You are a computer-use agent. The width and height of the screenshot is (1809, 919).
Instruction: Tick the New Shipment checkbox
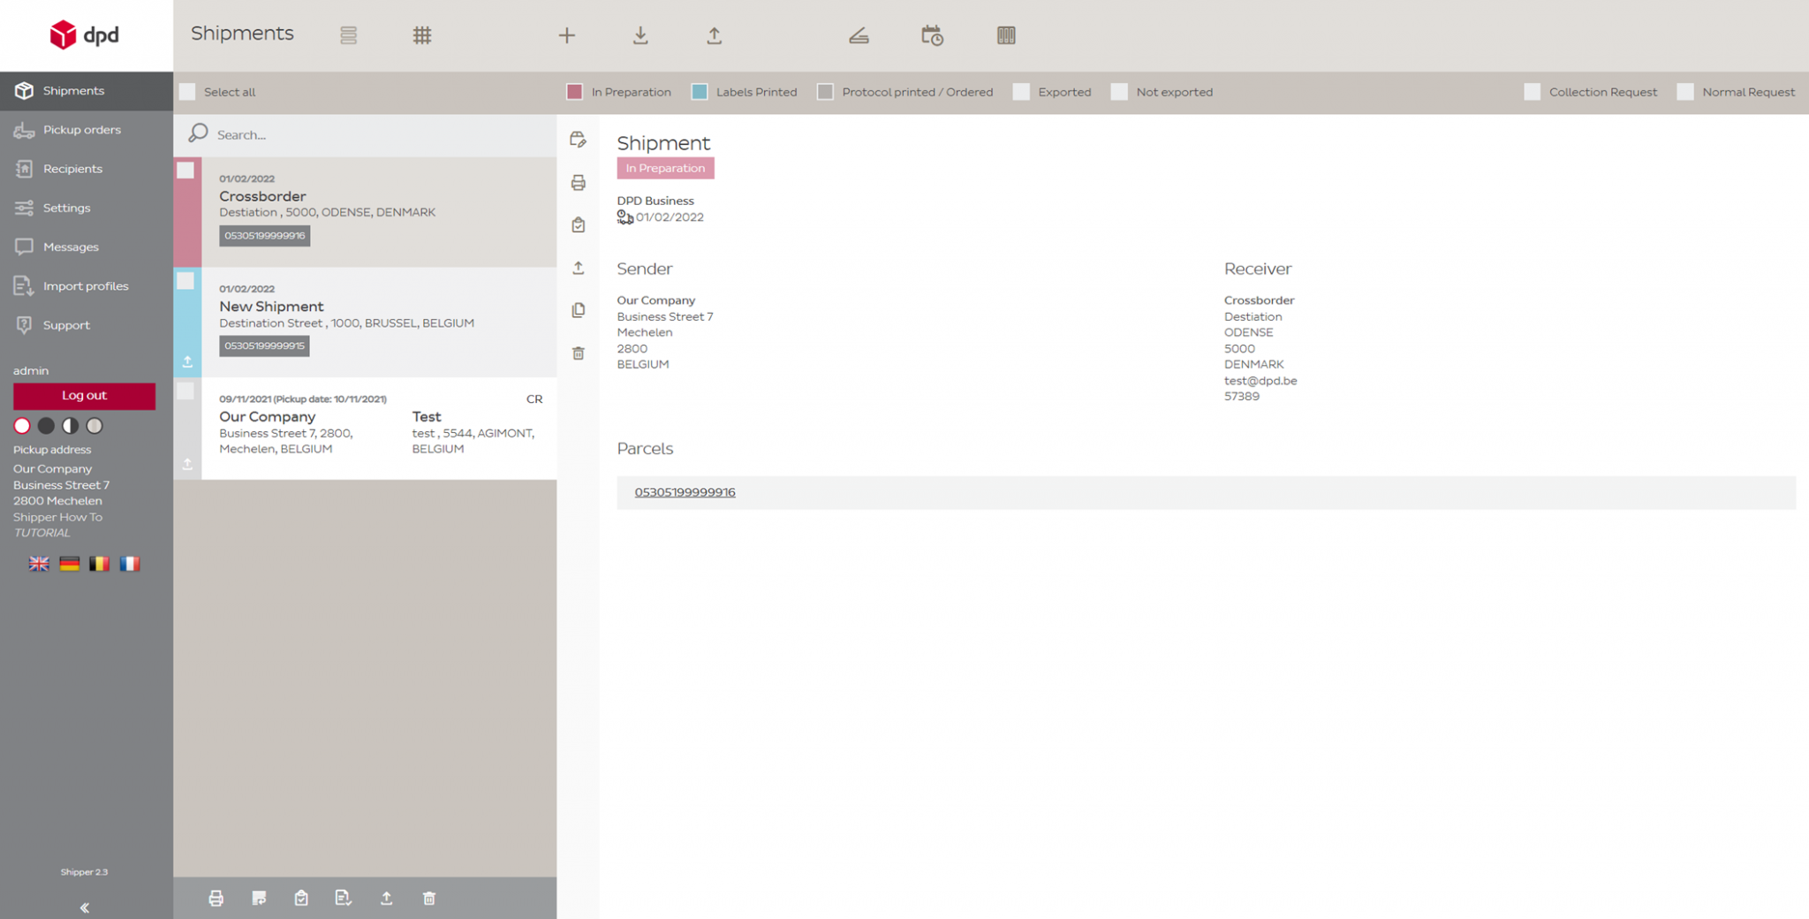pos(186,281)
